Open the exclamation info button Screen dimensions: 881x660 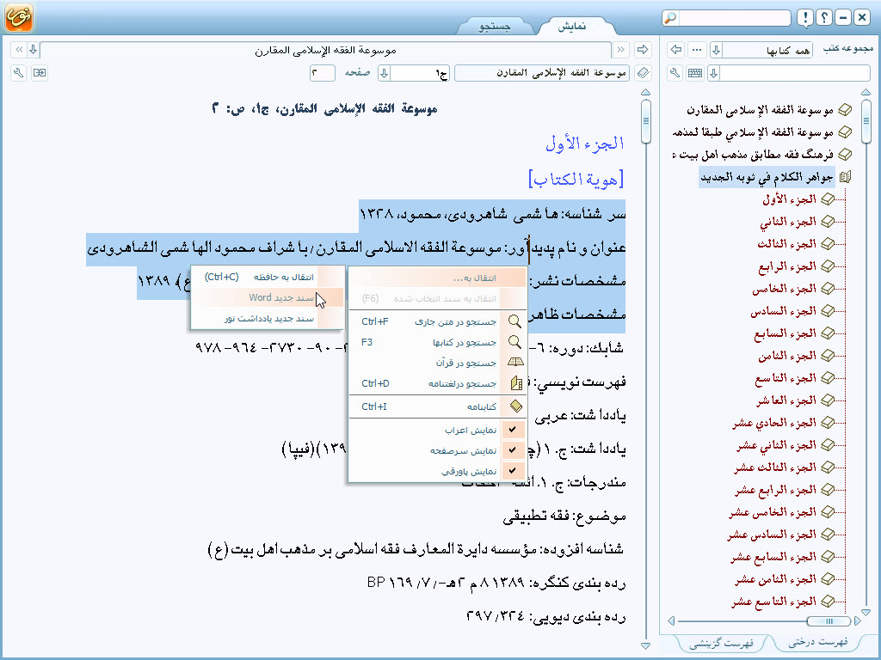pyautogui.click(x=805, y=18)
